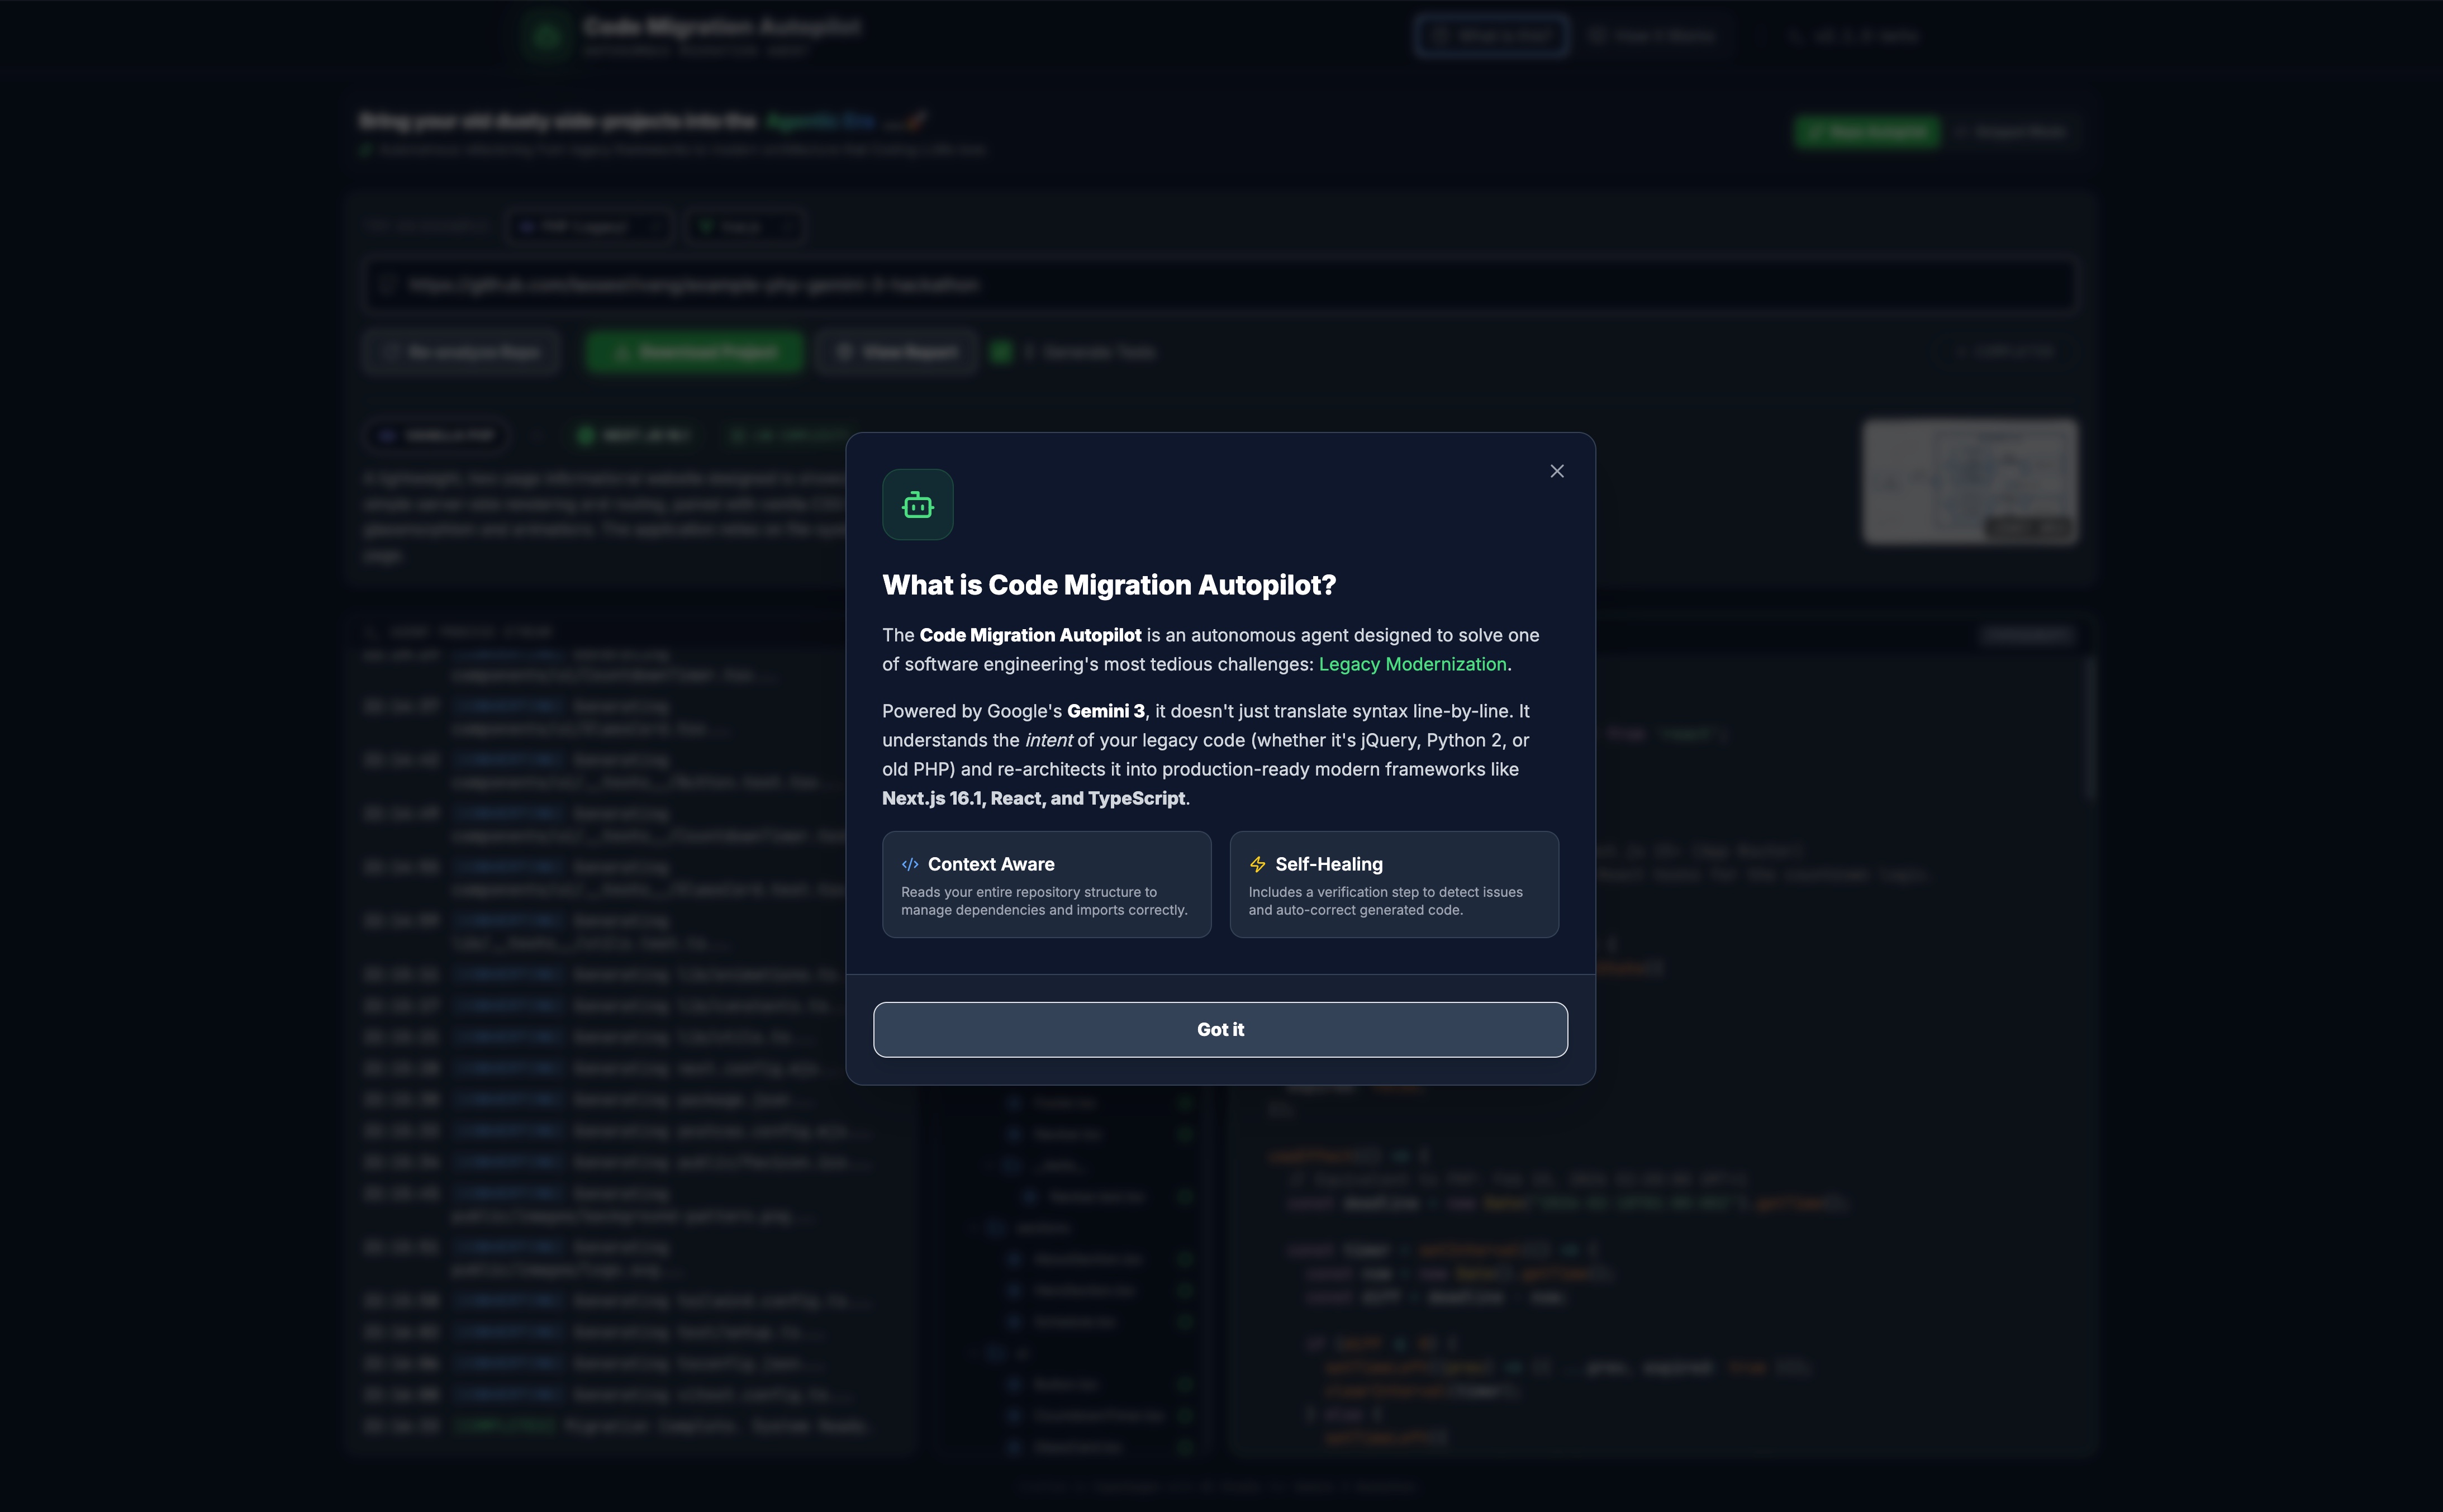Click the What is this? header button

pos(1491,36)
